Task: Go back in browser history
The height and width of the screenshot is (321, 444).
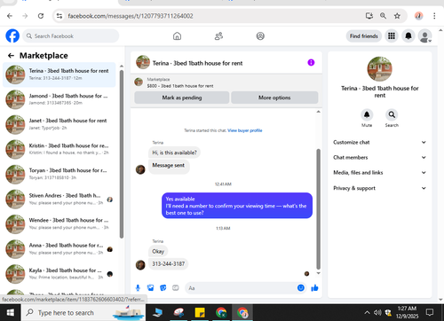Action: [x=10, y=16]
